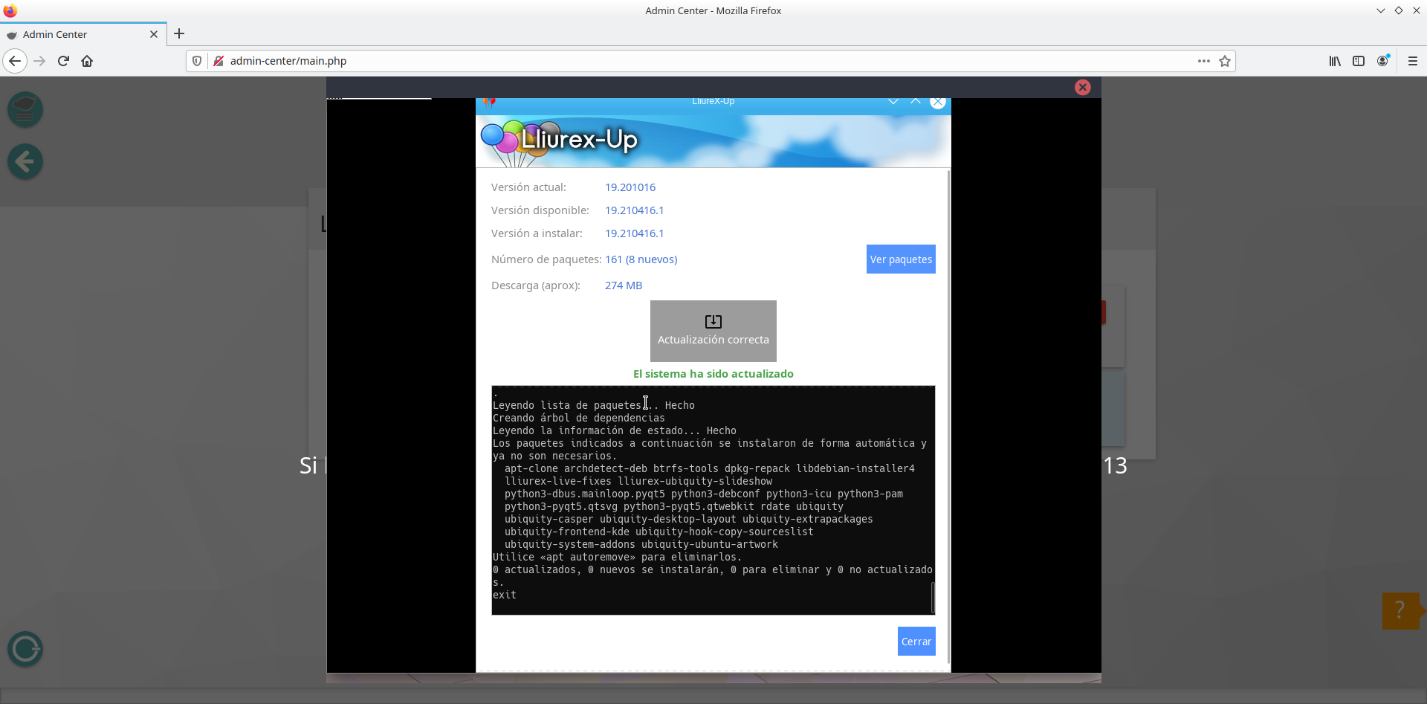Open the Firefox account icon
Viewport: 1427px width, 704px height.
pyautogui.click(x=1382, y=61)
